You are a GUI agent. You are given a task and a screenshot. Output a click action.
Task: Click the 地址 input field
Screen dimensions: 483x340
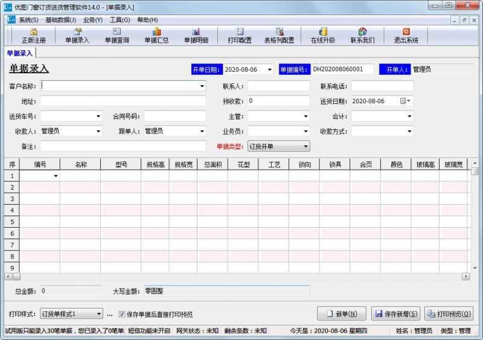(x=123, y=101)
